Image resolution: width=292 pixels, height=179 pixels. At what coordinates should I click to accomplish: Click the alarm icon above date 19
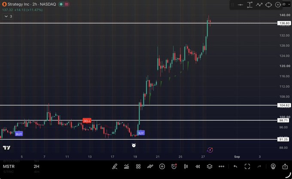point(134,145)
